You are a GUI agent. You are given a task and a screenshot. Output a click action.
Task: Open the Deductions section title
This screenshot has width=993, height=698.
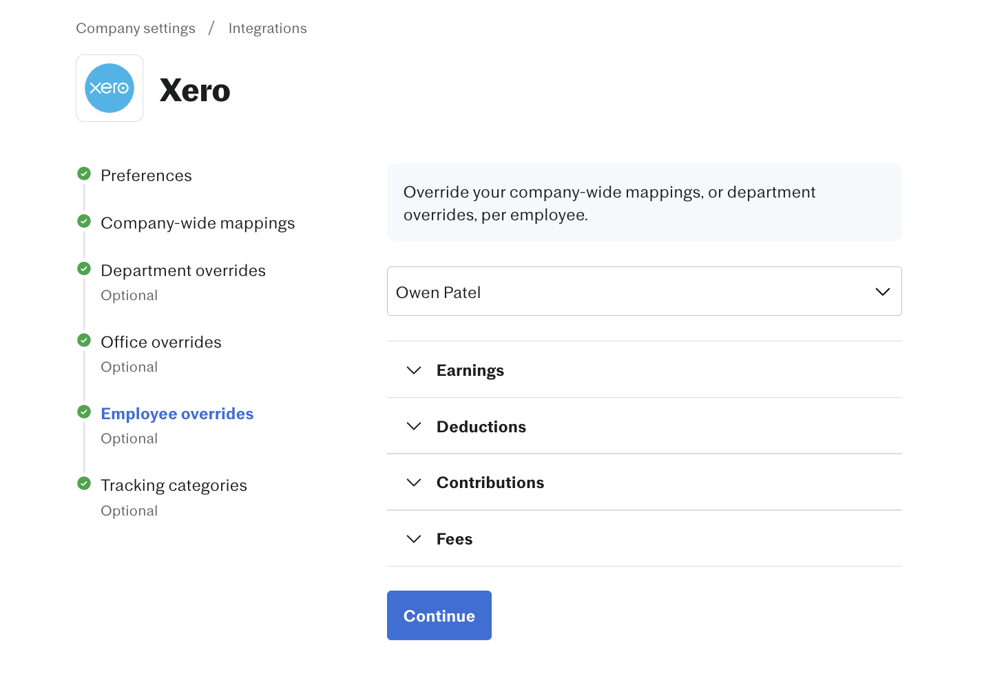pyautogui.click(x=481, y=427)
